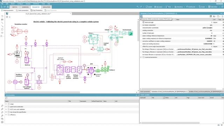The height and width of the screenshot is (126, 224).
Task: Click the Study parameters button
Action: (22, 10)
